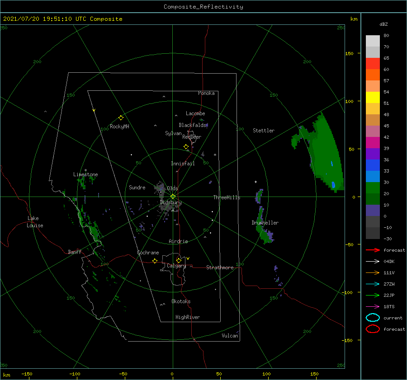Select the dark blue 33-36 dBZ swatch
This screenshot has width=407, height=380.
click(373, 165)
